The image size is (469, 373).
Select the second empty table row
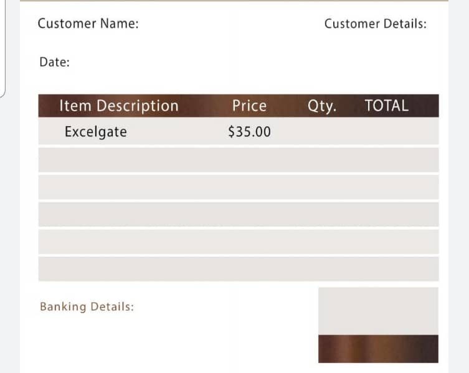[x=239, y=160]
